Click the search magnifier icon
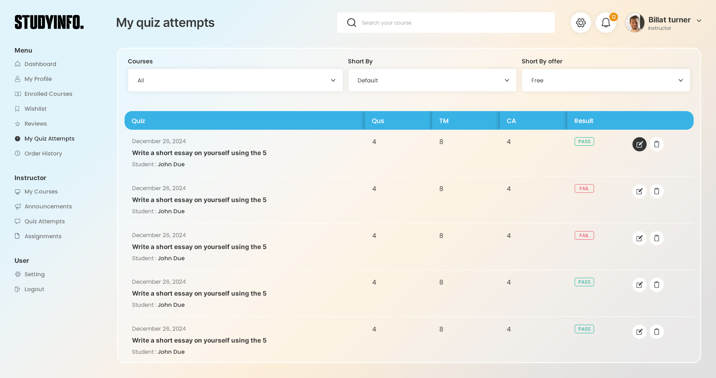 pos(351,23)
